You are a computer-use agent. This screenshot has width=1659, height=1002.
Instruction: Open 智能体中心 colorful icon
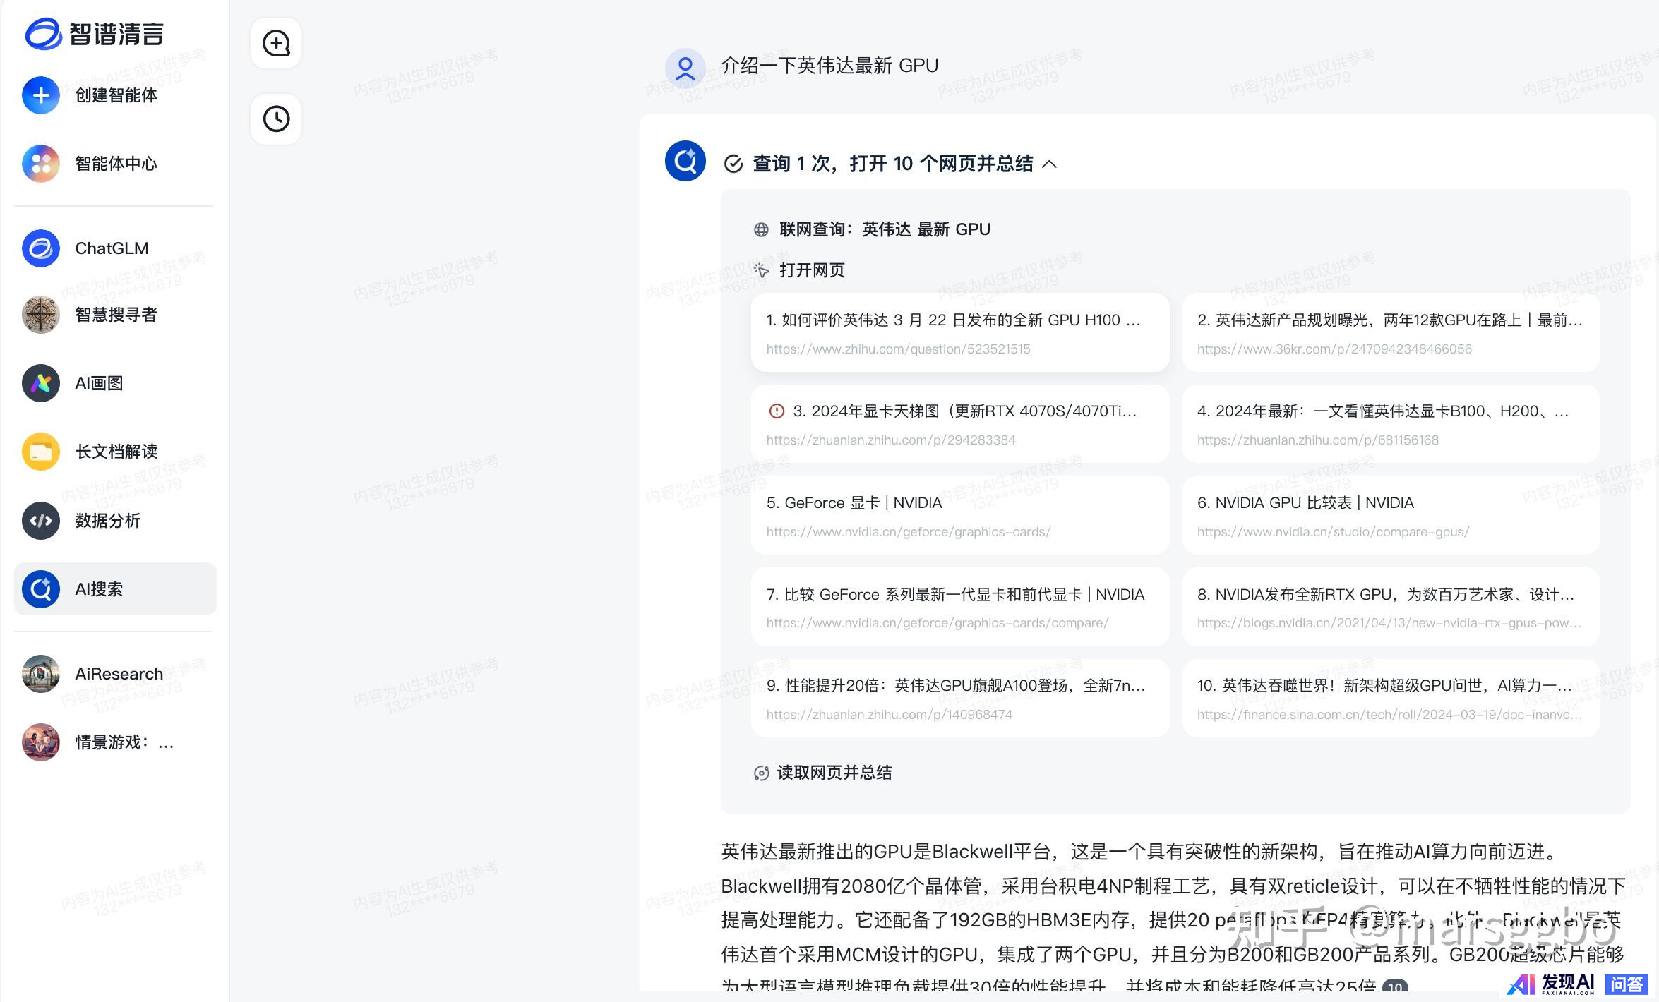[x=41, y=164]
